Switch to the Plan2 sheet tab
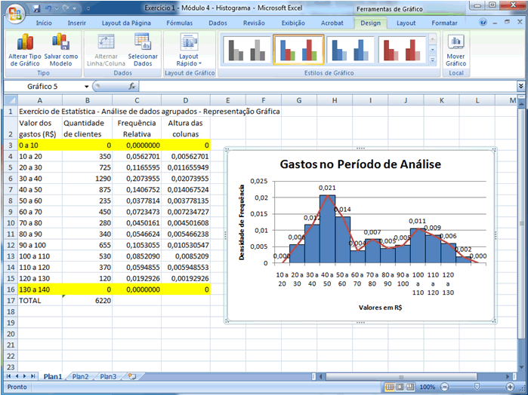The height and width of the screenshot is (395, 528). 80,375
